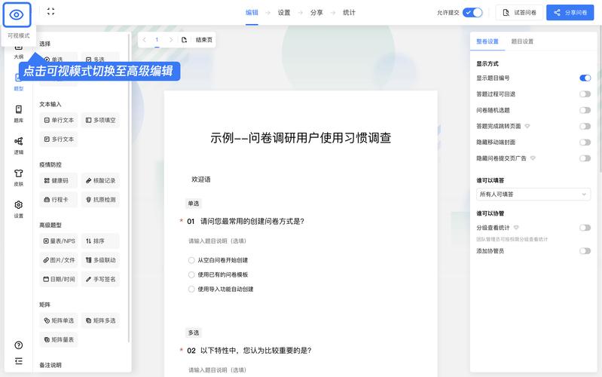Click the 试答问卷 button

pyautogui.click(x=519, y=13)
